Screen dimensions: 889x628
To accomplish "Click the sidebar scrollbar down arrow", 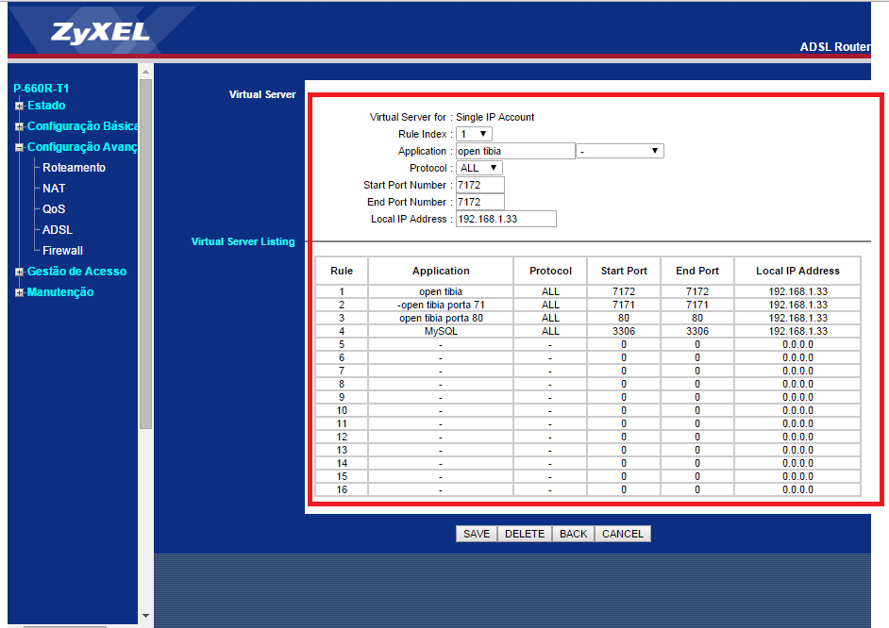I will pos(145,616).
